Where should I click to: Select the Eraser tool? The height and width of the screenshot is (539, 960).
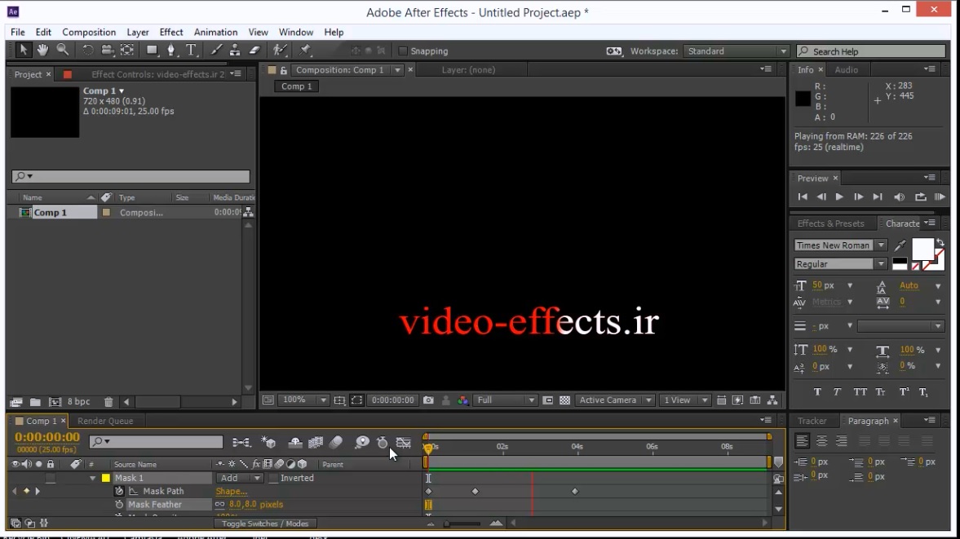(254, 51)
